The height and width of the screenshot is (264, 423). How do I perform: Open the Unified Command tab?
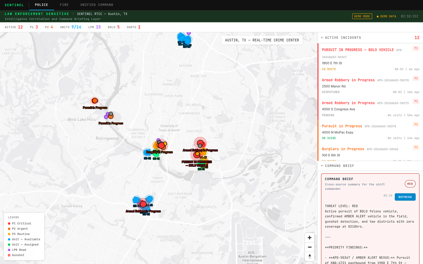coord(97,5)
